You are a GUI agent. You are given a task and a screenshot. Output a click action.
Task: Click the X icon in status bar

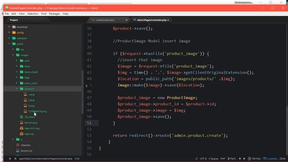pyautogui.click(x=15, y=158)
